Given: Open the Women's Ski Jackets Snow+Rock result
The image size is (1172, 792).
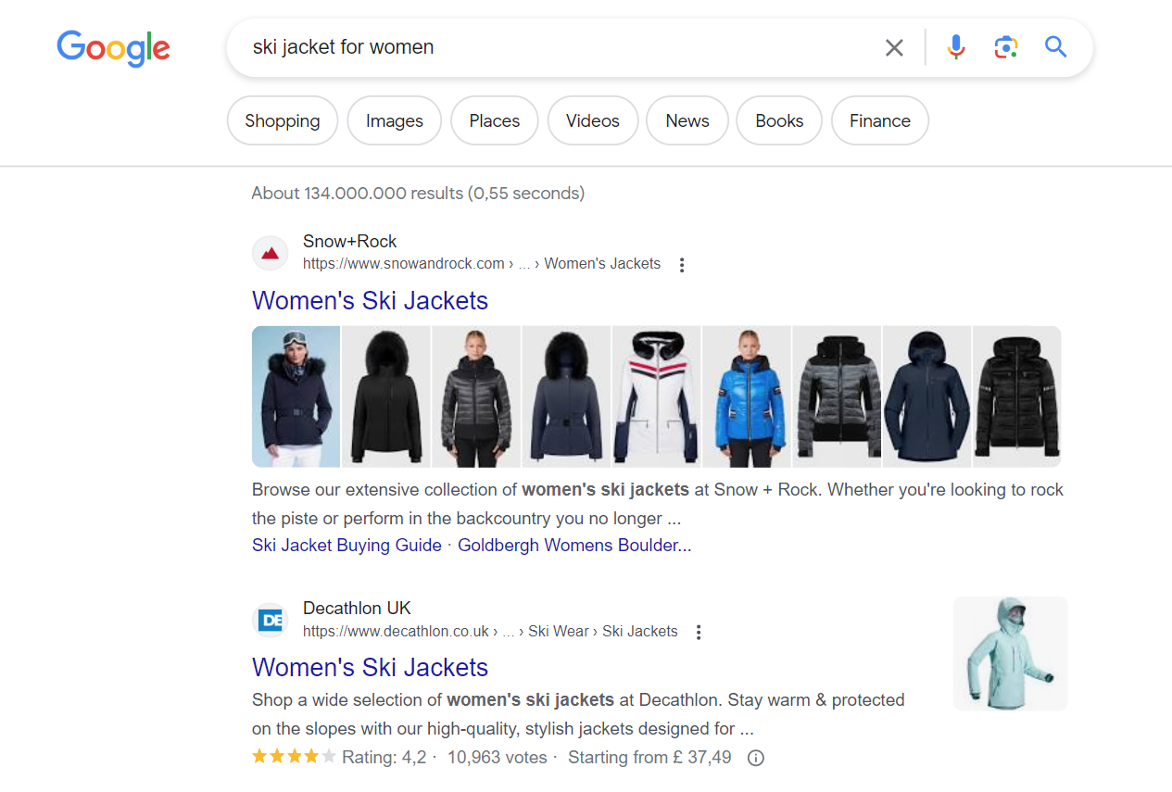Looking at the screenshot, I should pos(370,300).
